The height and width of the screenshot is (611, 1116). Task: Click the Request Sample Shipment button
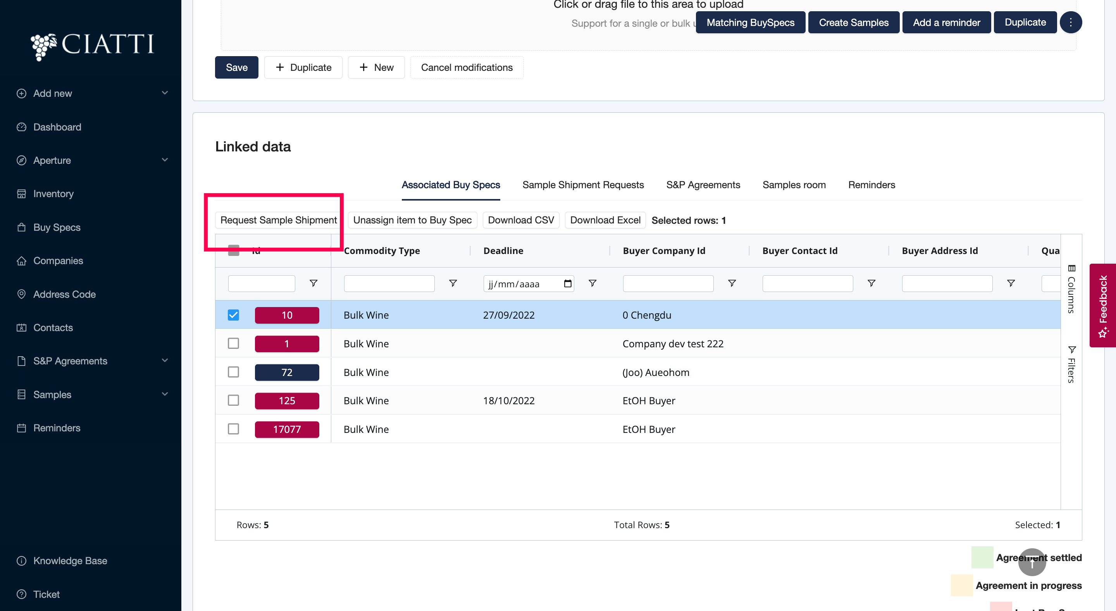(278, 220)
